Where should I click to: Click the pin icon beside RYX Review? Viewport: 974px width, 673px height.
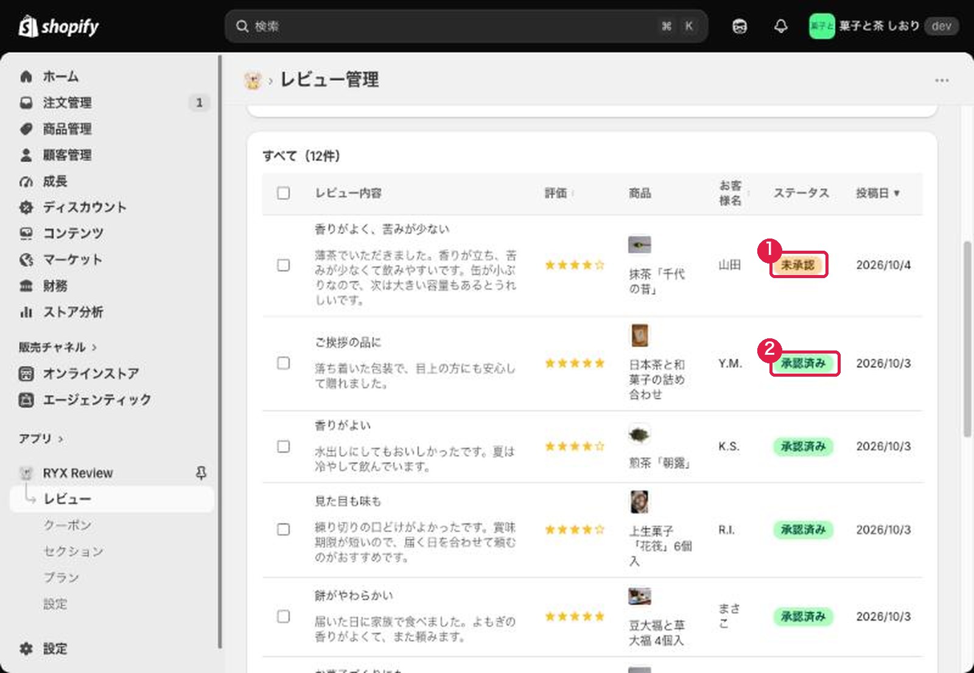point(201,473)
